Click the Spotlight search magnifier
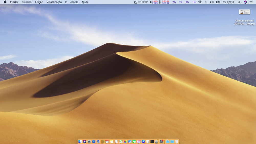Screen dimensions: 256x144 tap(239, 2)
